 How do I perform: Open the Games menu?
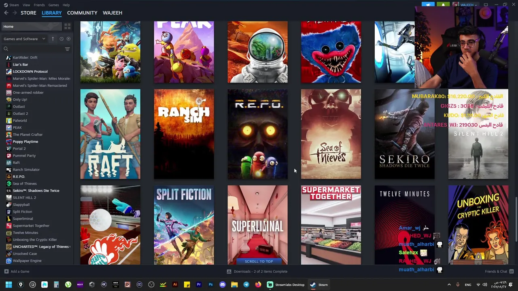tap(53, 5)
